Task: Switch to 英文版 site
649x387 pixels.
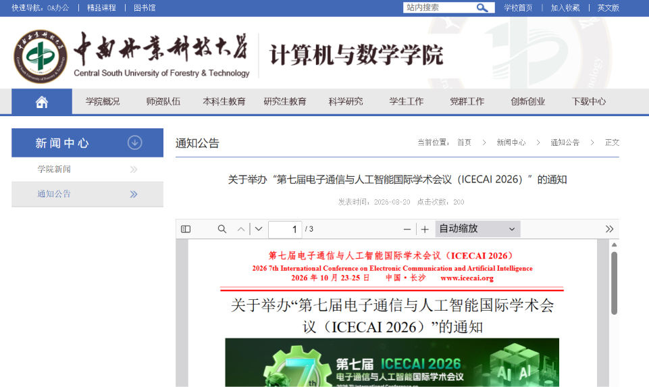Action: point(608,8)
